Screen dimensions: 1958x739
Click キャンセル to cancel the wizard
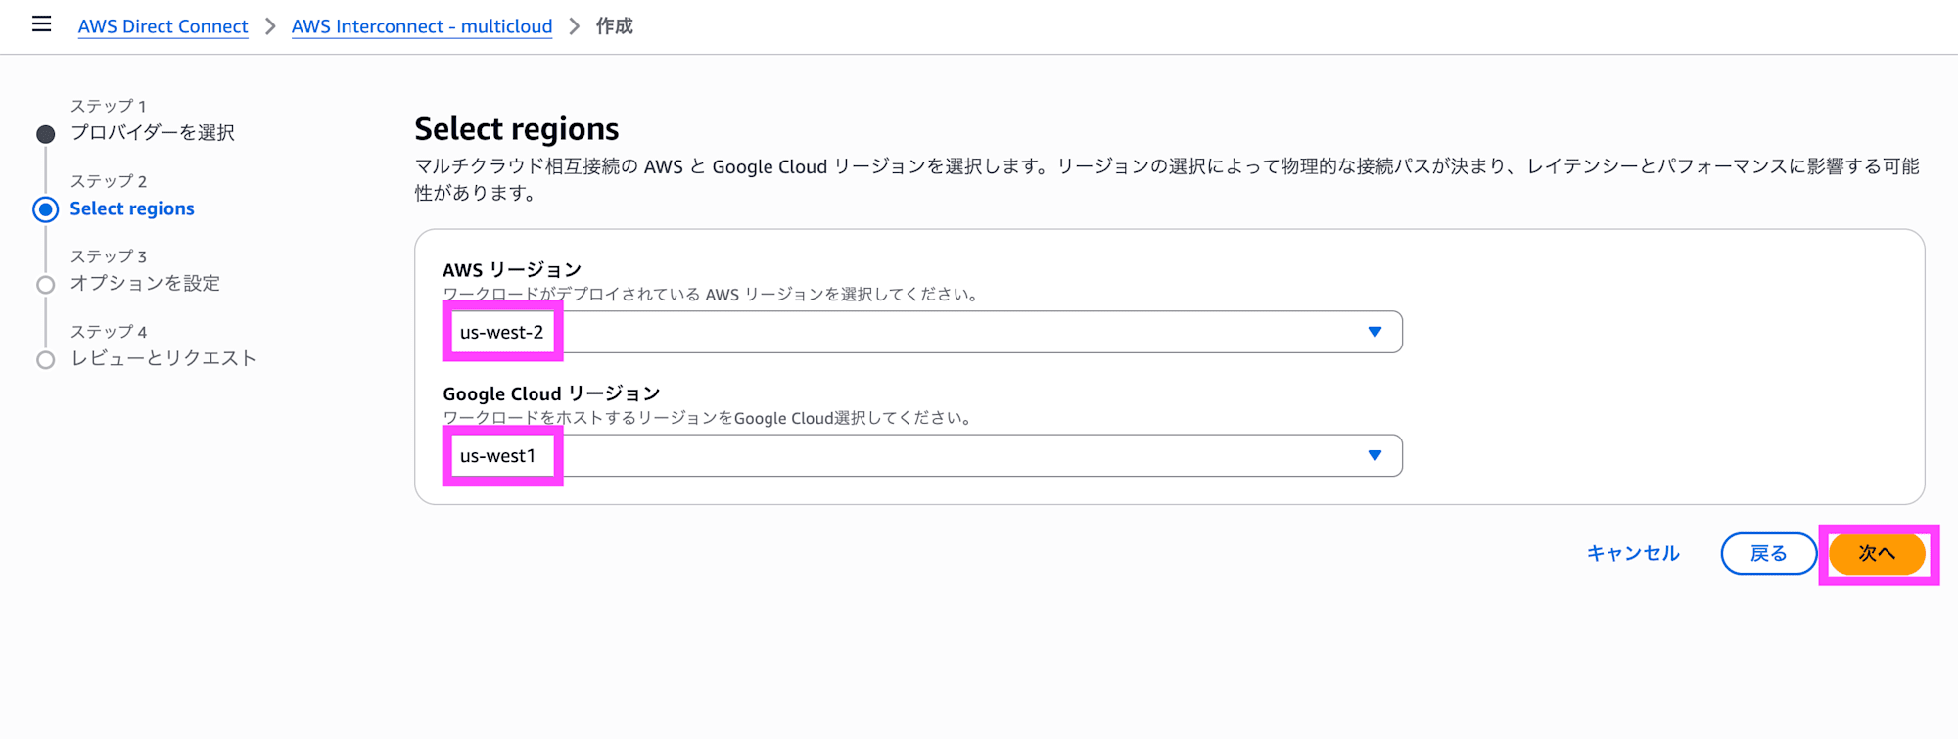(1632, 553)
